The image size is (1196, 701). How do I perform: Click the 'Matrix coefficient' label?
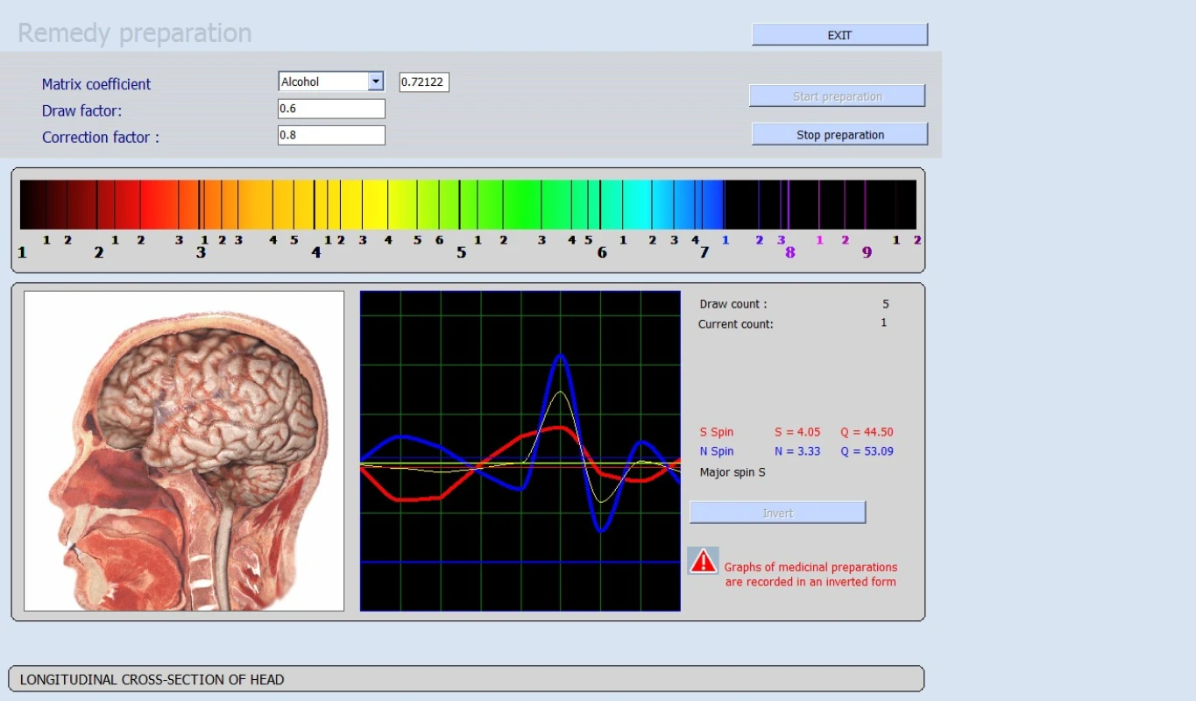coord(96,84)
